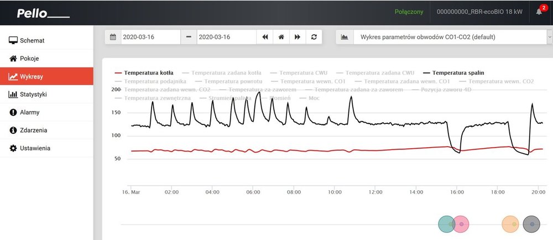Click the minus icon between dates
This screenshot has width=553, height=240.
(189, 37)
